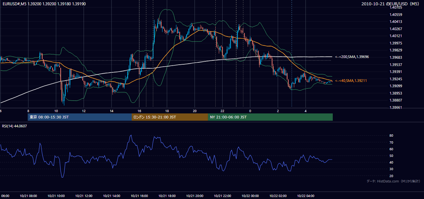Click hour label 20 under the price chart
Image resolution: width=424 pixels, height=199 pixels.
click(x=195, y=111)
